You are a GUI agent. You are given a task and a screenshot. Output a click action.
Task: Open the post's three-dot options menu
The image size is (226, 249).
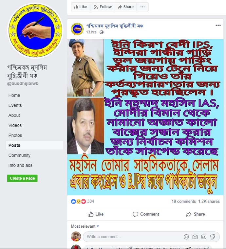tap(218, 26)
